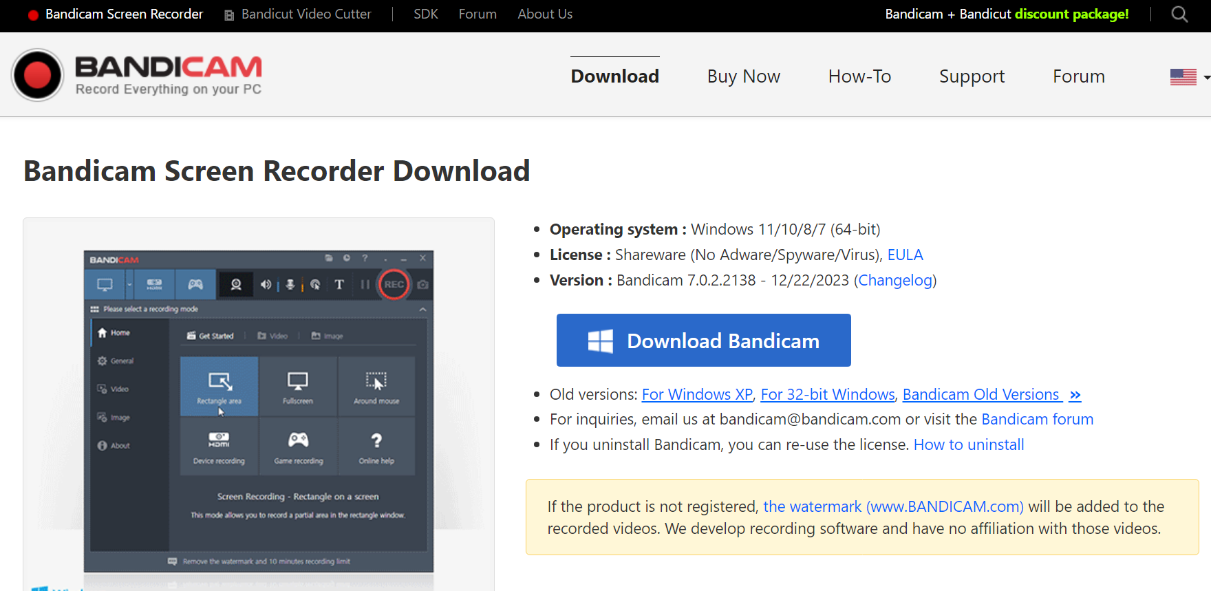Click question mark icon in preview title bar
This screenshot has height=591, width=1211.
[x=365, y=258]
